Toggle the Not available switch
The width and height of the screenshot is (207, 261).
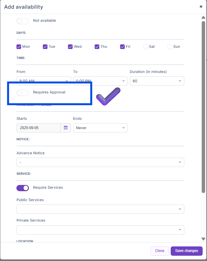click(23, 21)
